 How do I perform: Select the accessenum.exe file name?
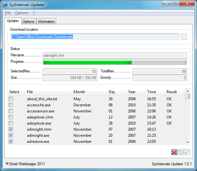tap(40, 111)
